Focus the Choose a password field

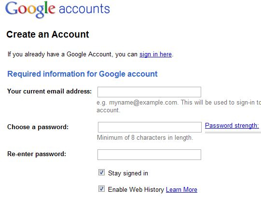150,127
